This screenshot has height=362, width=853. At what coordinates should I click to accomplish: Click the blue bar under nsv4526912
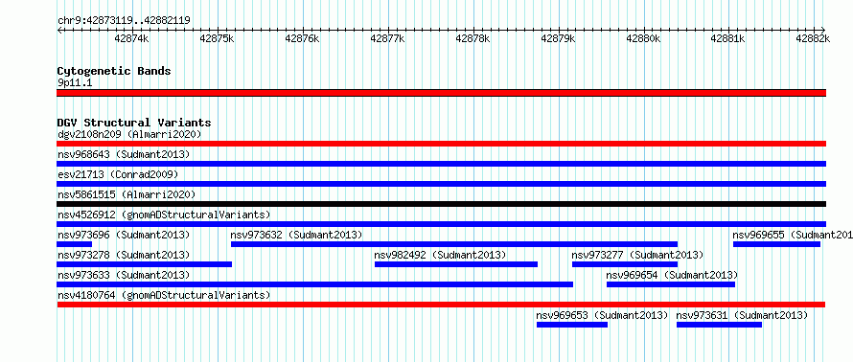pos(441,224)
